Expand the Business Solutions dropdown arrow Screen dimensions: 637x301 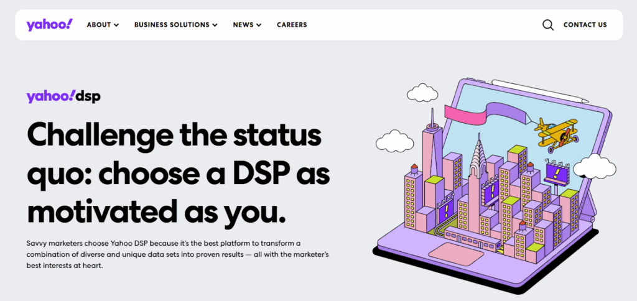pos(215,25)
